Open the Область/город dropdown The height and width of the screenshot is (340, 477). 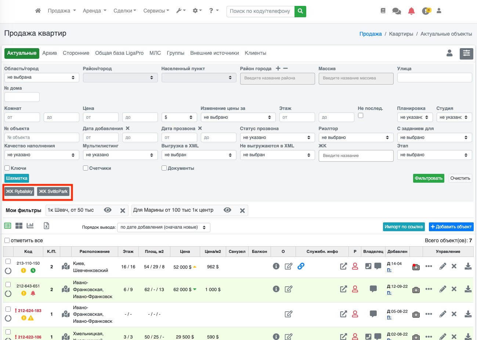[41, 78]
